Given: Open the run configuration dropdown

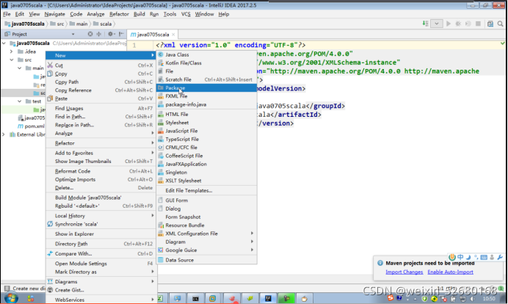Looking at the screenshot, I should [437, 23].
